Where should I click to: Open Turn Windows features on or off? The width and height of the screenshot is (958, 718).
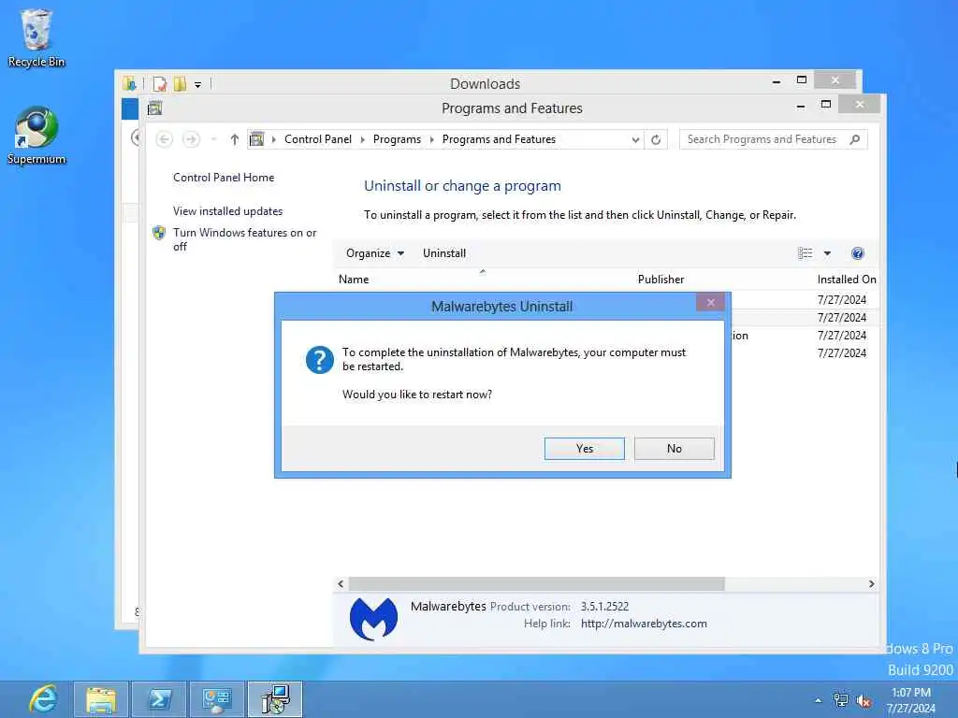tap(244, 239)
